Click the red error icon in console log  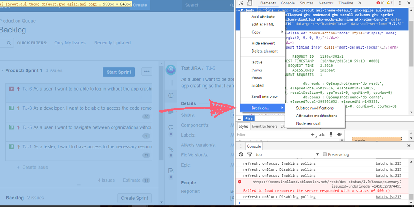239,182
